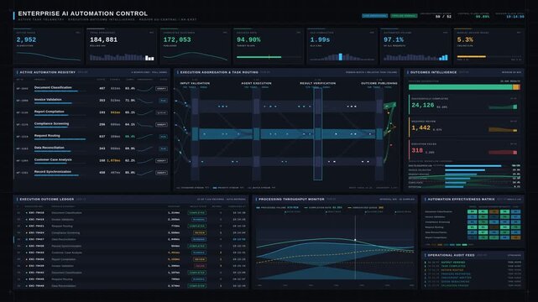Open the 184,881 total processed card
This screenshot has height=302, width=538.
tap(122, 46)
